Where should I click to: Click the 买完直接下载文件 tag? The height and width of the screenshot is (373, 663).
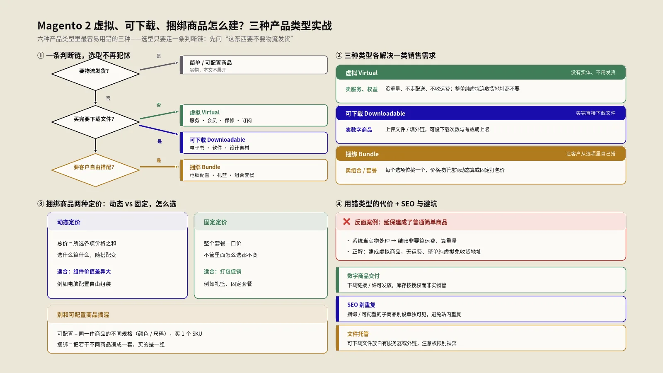click(595, 113)
